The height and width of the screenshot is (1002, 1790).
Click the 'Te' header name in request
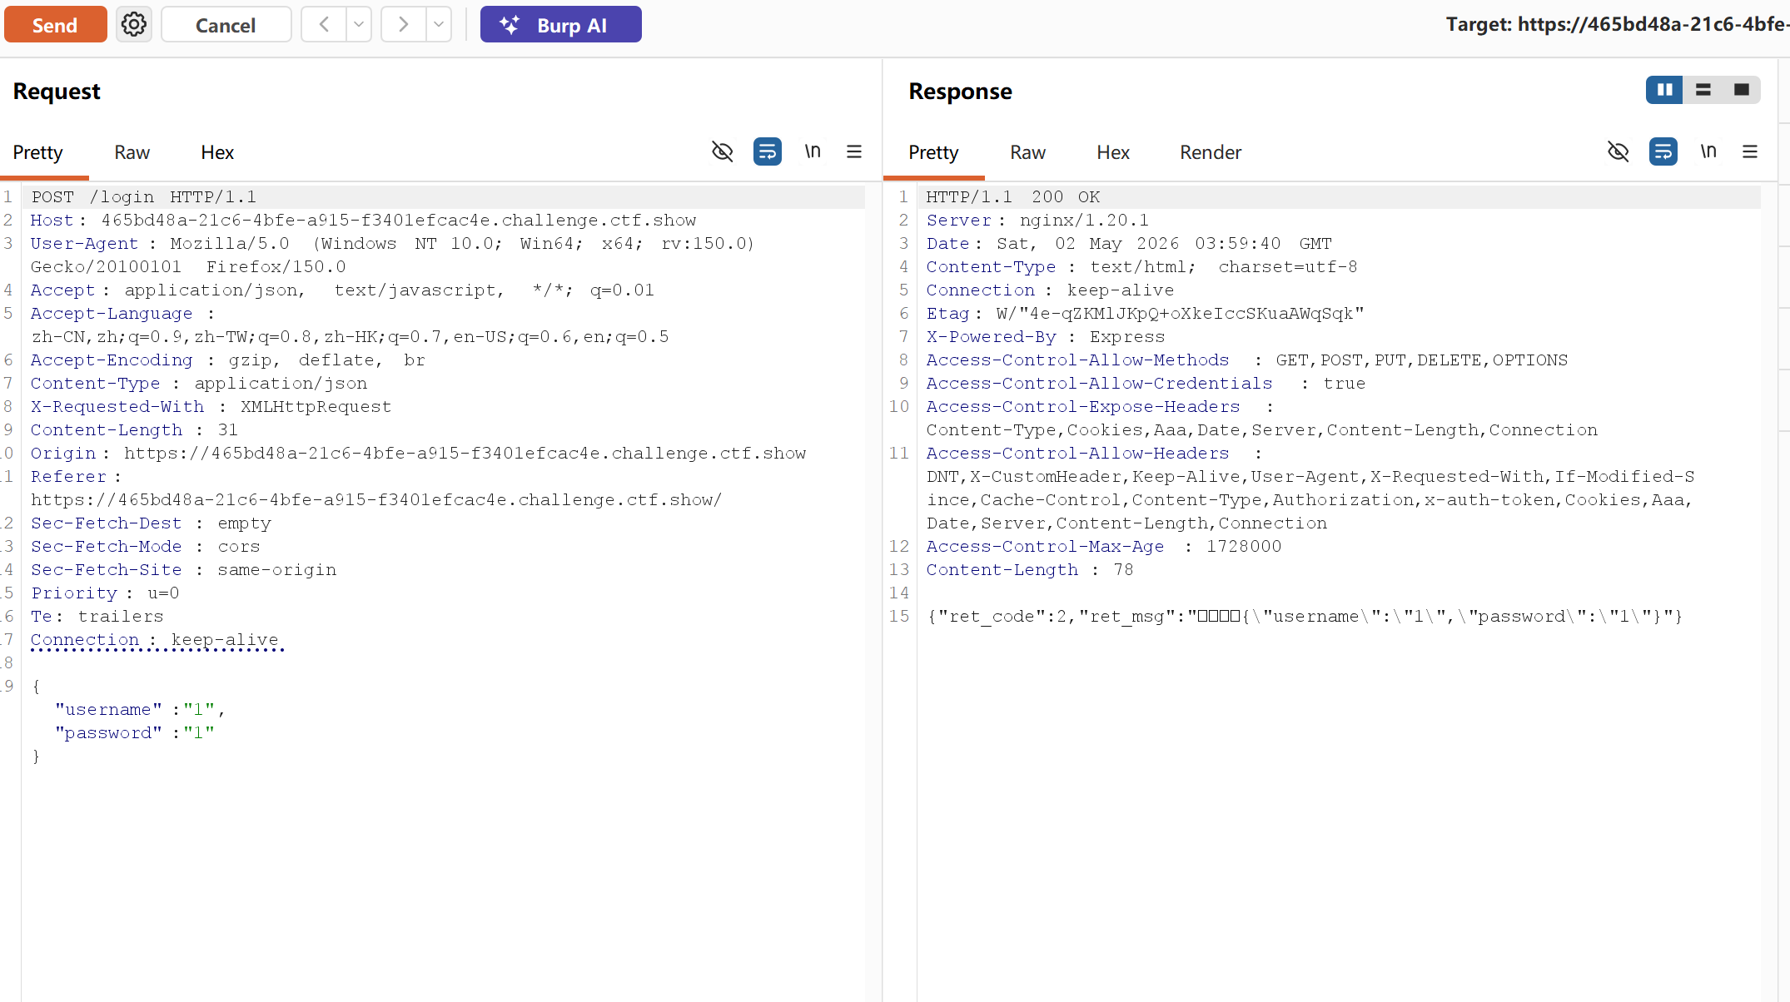click(42, 617)
